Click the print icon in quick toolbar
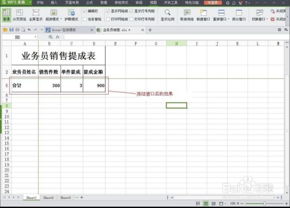The height and width of the screenshot is (208, 290). [x=17, y=30]
